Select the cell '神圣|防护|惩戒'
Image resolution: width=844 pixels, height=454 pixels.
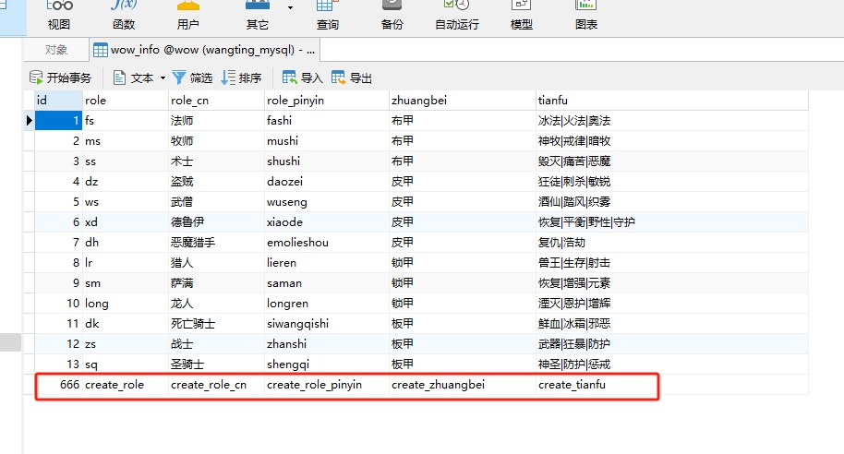pos(672,364)
